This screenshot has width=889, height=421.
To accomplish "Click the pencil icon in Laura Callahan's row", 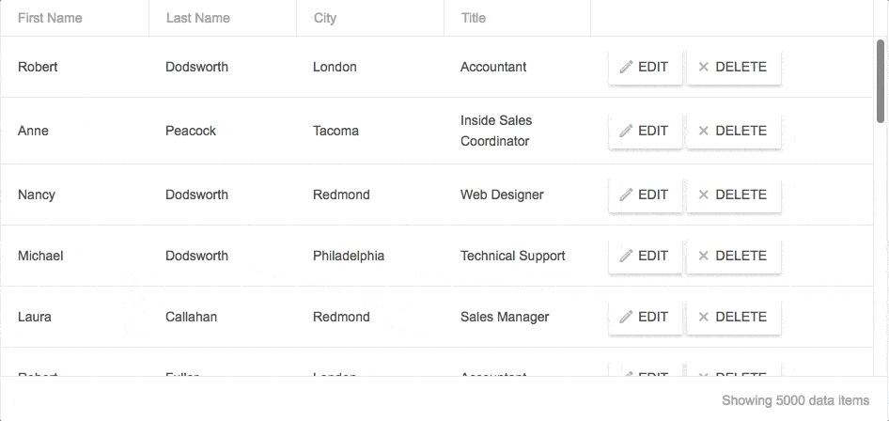I will click(x=626, y=317).
